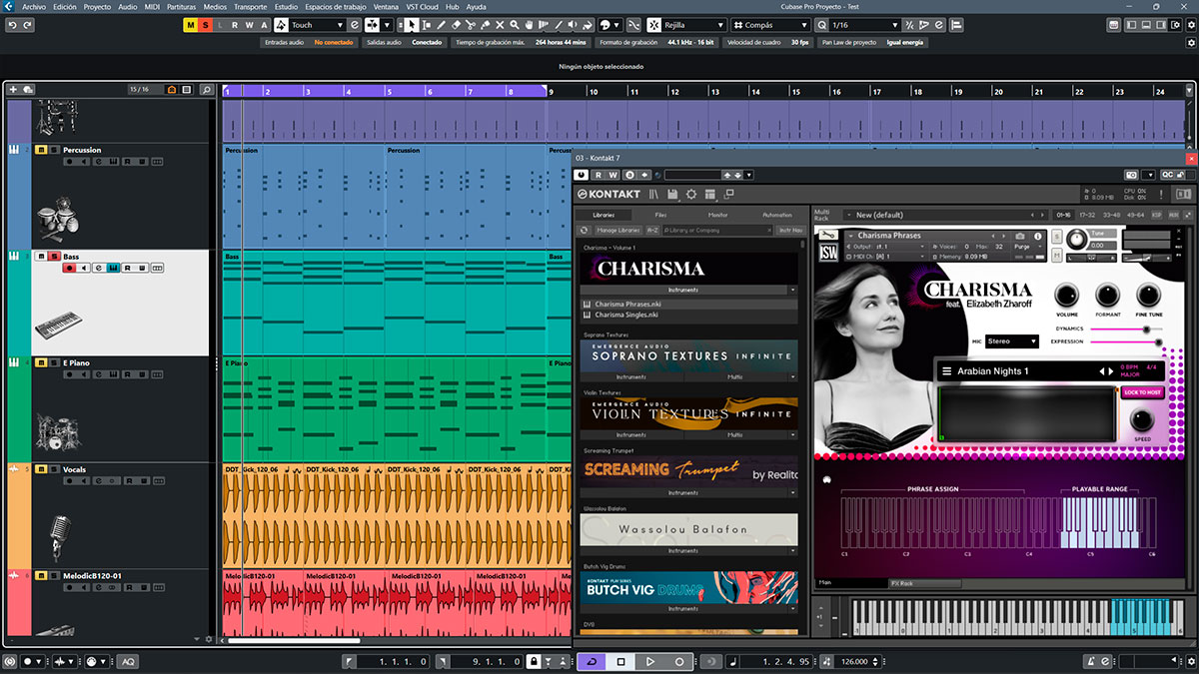This screenshot has width=1199, height=674.
Task: Switch to Kontakt Automation tab
Action: click(776, 215)
